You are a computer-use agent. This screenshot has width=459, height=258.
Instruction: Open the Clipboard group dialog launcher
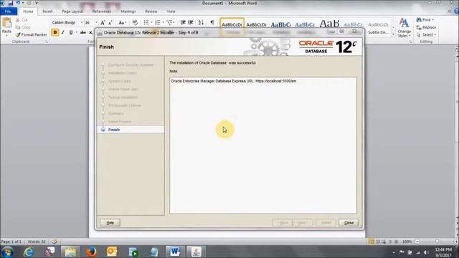pos(47,42)
